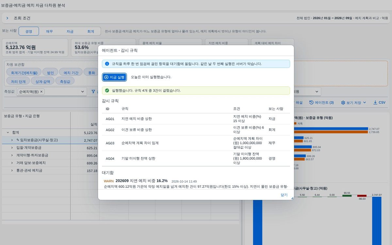Screen dimensions: 392x245
Task: Click the orange 계획 legend swatch
Action: click(x=295, y=123)
